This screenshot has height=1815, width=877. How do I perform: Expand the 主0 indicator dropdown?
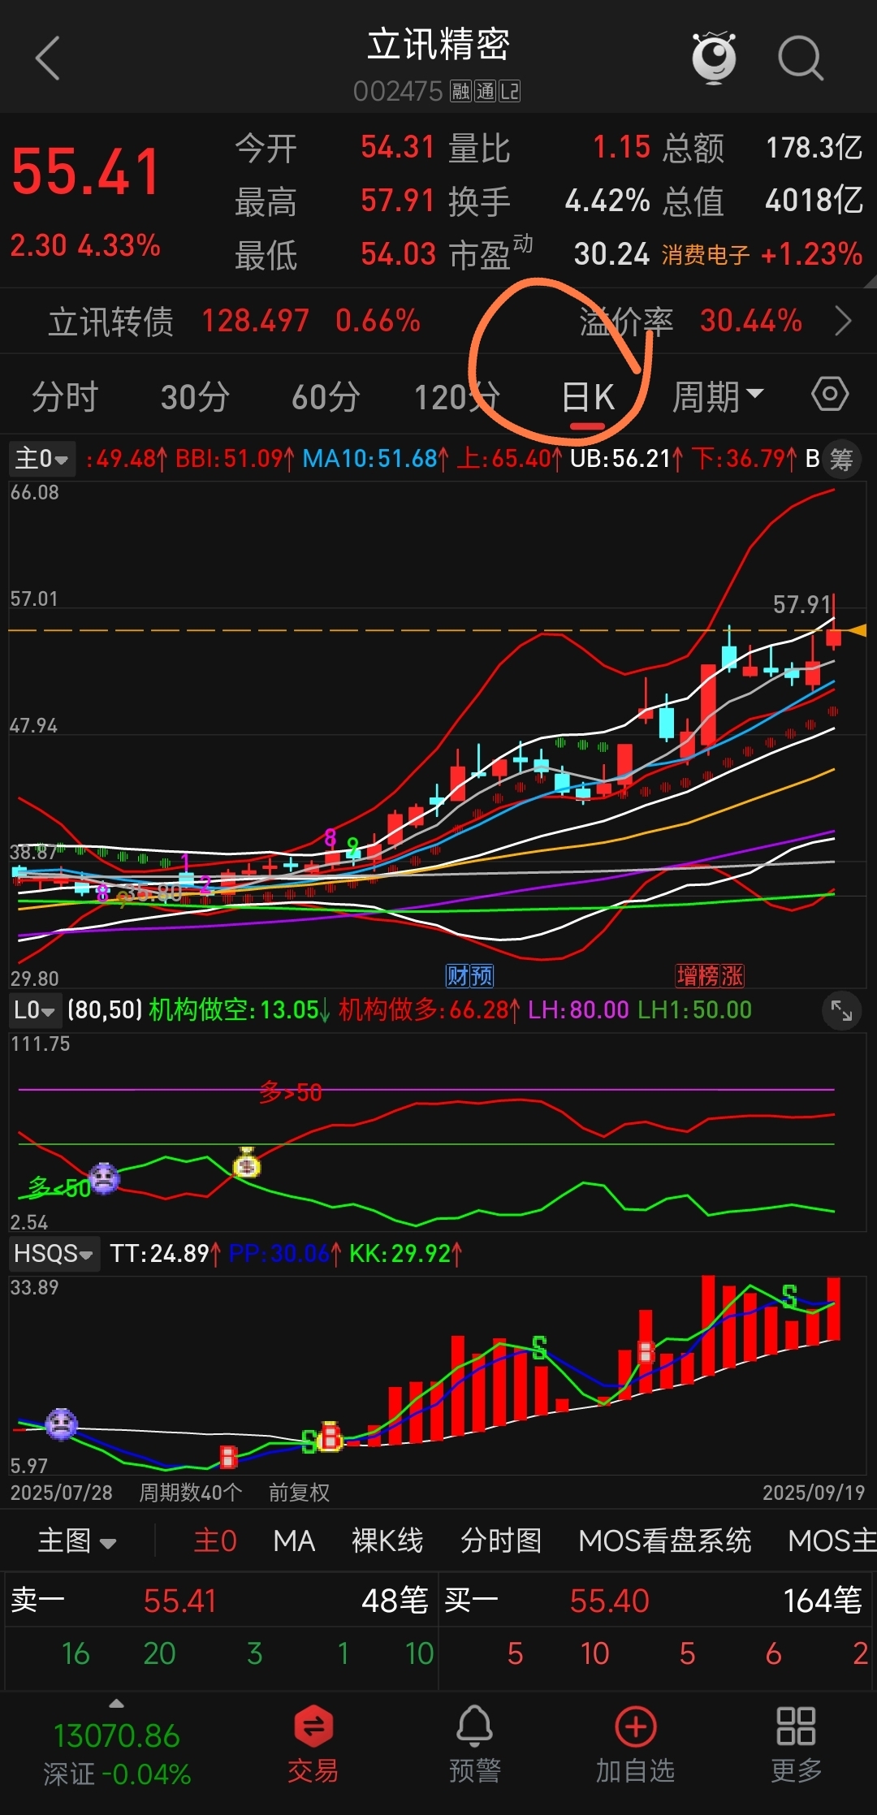tap(42, 459)
